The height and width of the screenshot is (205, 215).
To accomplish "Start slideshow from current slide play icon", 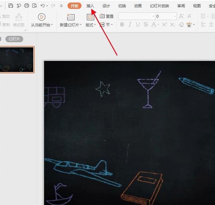I will (x=42, y=17).
